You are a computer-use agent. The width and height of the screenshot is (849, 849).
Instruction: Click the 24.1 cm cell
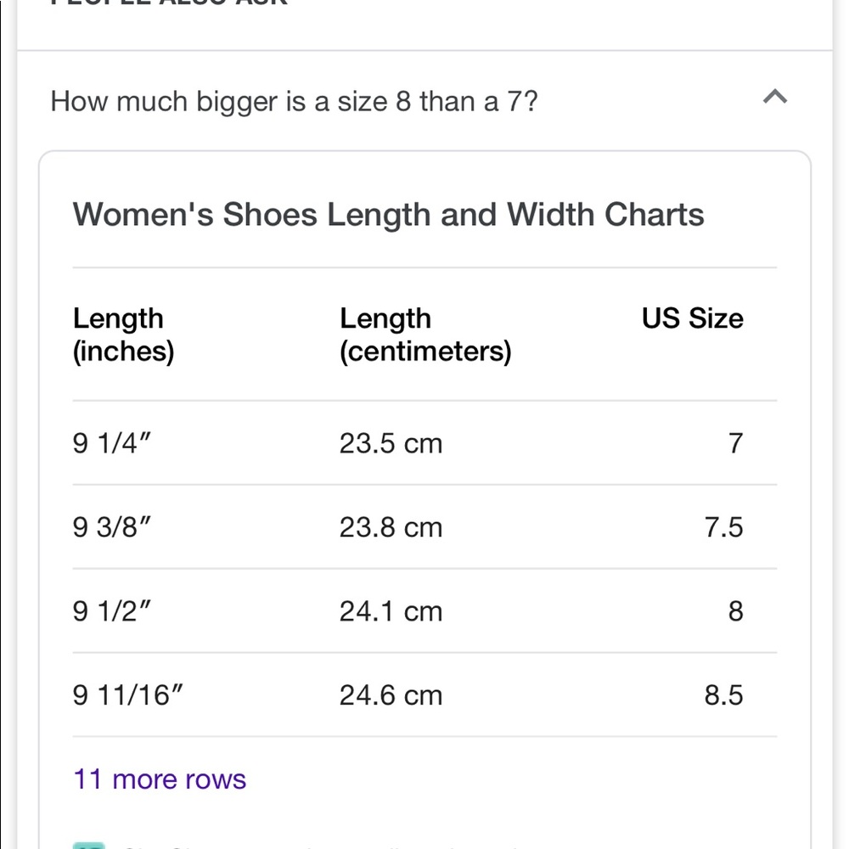[391, 611]
